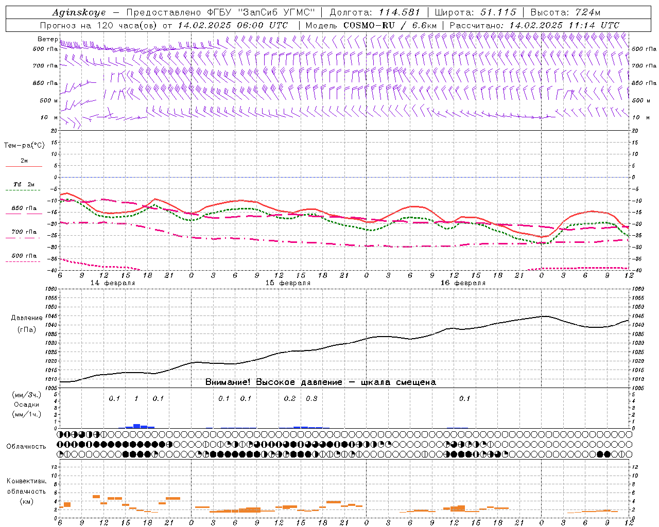Select the latitude value 51.115
This screenshot has height=527, width=659.
(498, 12)
